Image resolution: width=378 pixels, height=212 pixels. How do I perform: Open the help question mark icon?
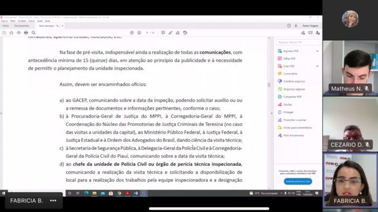click(x=289, y=26)
